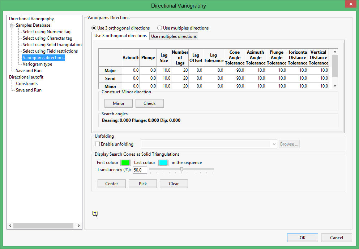Open the unfolding file dropdown
The image size is (359, 249).
(274, 144)
